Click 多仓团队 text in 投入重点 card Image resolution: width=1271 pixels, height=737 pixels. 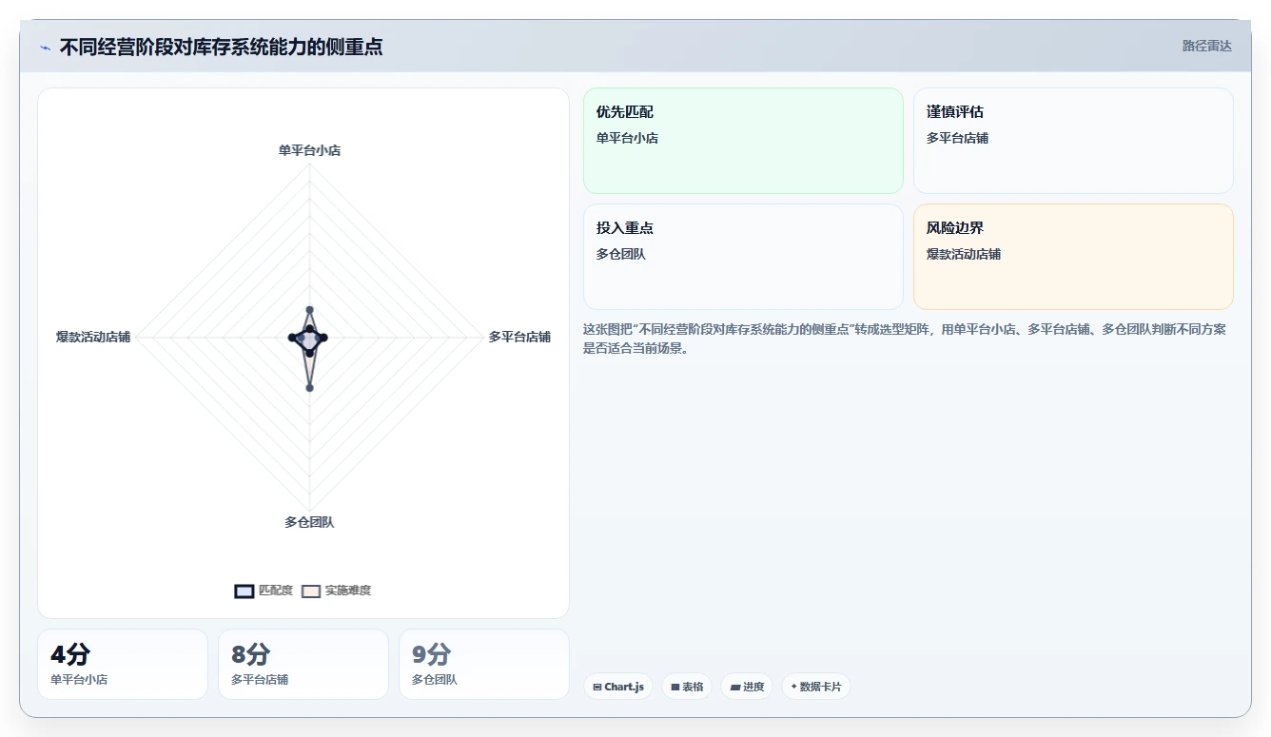tap(621, 254)
